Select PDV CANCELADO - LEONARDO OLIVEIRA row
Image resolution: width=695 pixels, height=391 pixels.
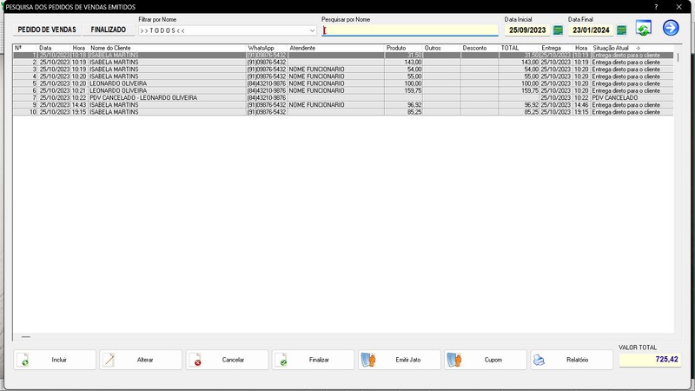pyautogui.click(x=343, y=98)
